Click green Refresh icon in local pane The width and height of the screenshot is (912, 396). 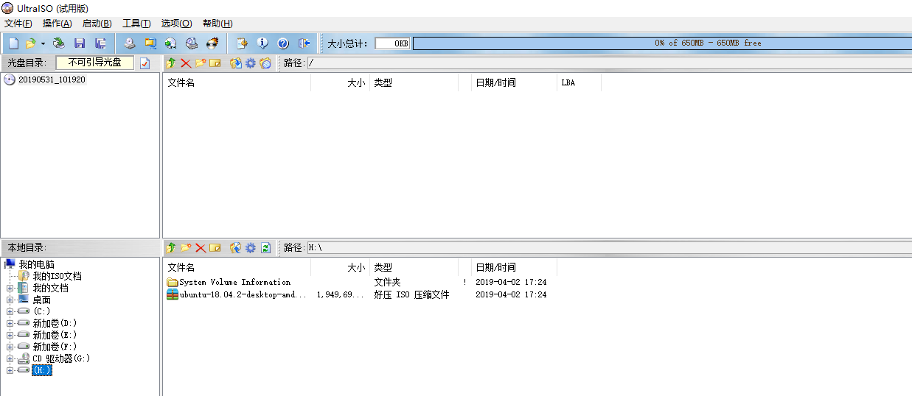(x=265, y=248)
